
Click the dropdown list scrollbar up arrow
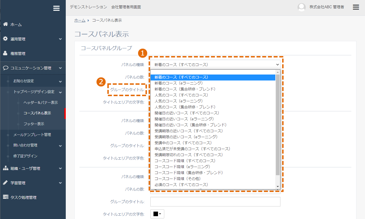278,72
